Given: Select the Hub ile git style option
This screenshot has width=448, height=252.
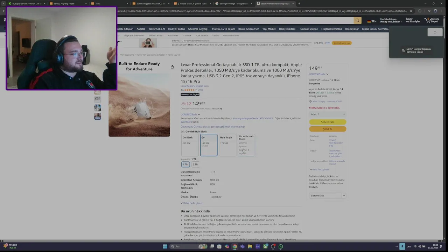Looking at the screenshot, I should click(227, 145).
